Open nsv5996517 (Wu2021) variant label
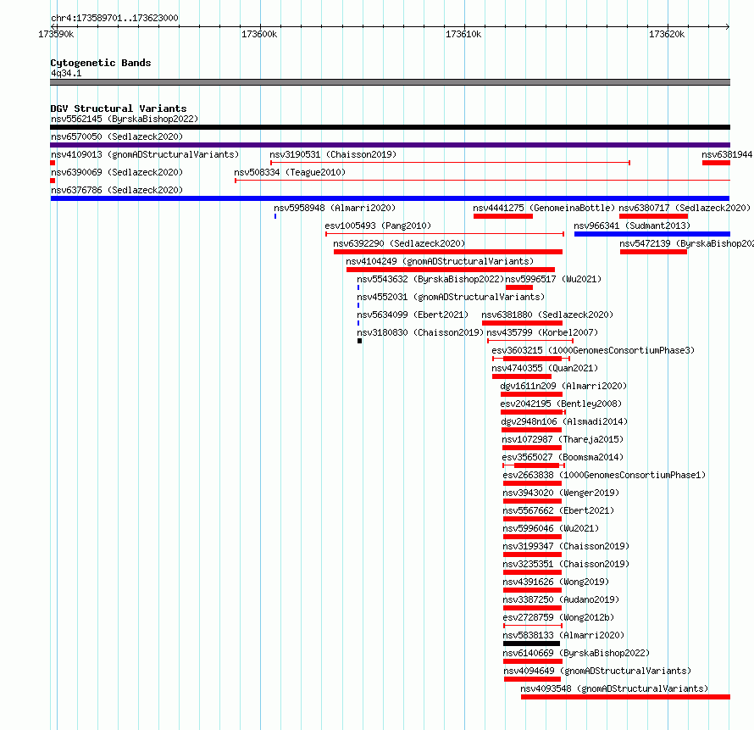This screenshot has width=754, height=730. [x=553, y=279]
